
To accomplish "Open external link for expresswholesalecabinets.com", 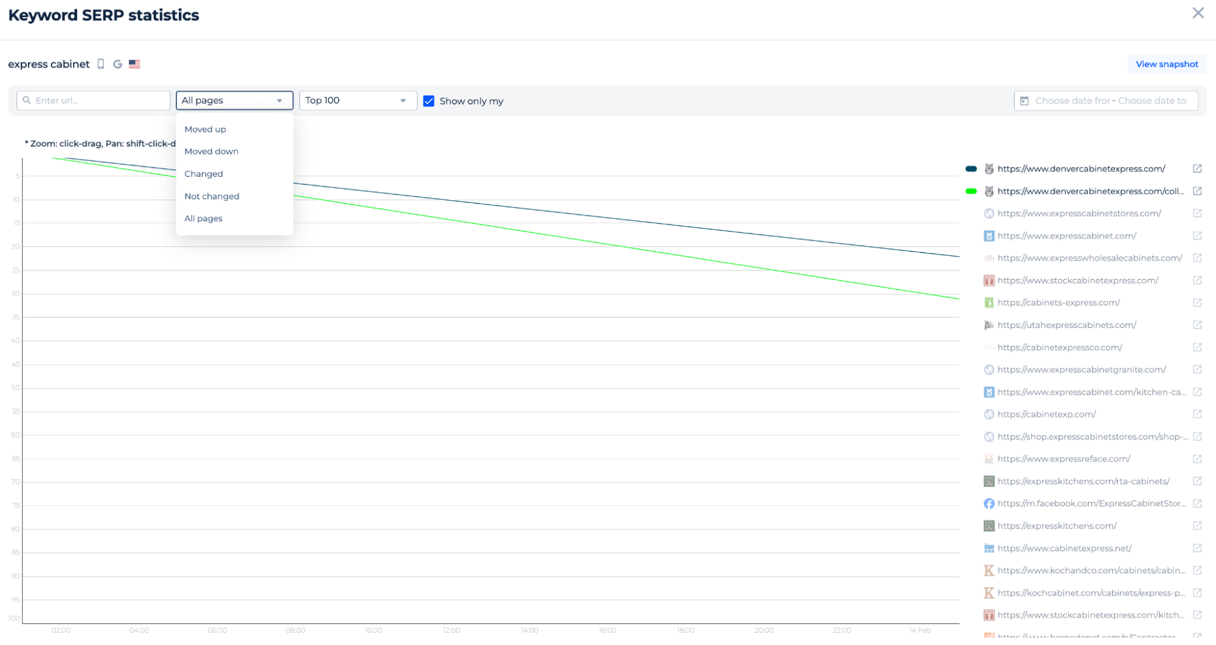I will click(x=1197, y=258).
